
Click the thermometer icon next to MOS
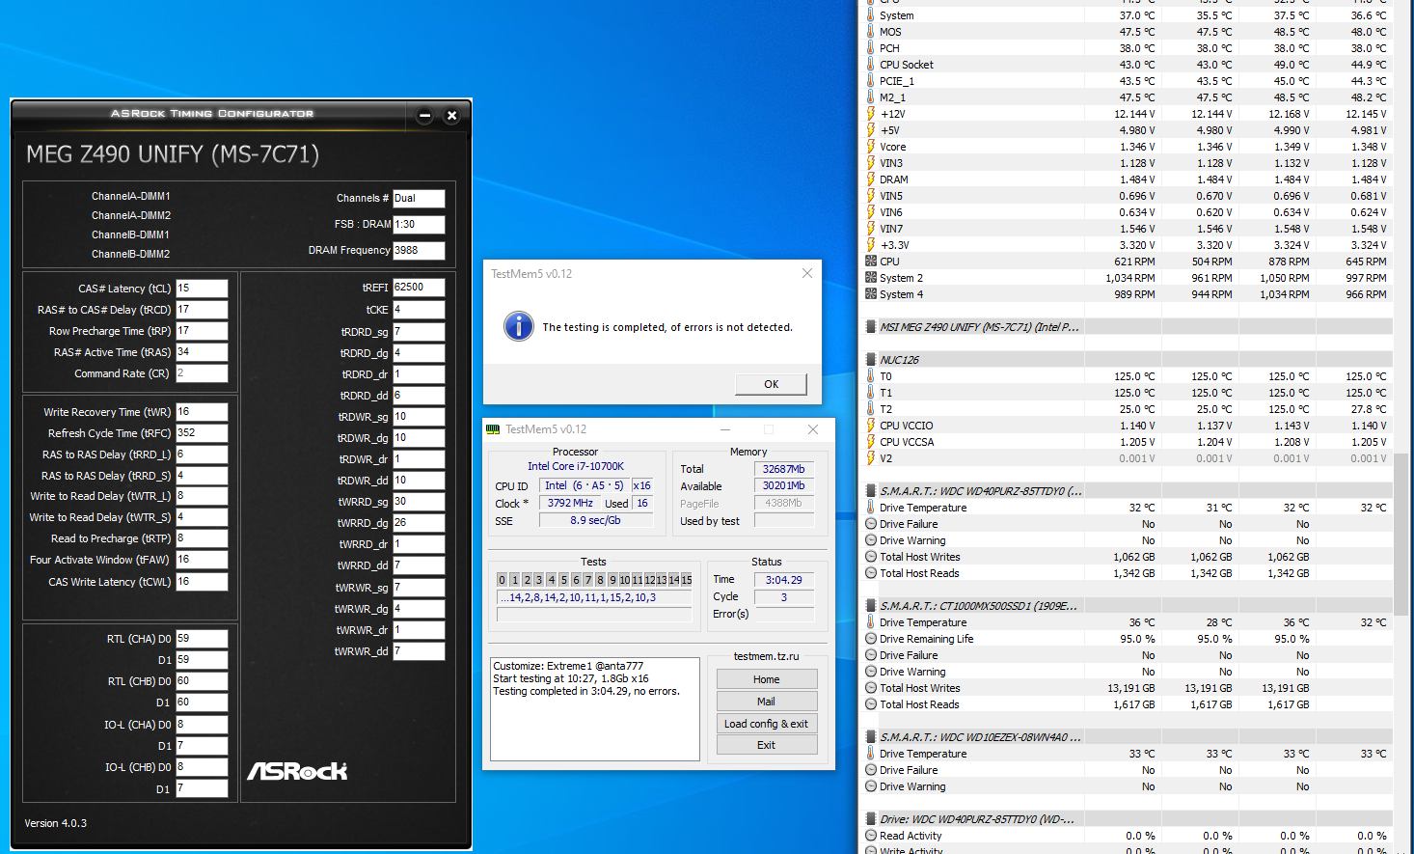[x=871, y=32]
